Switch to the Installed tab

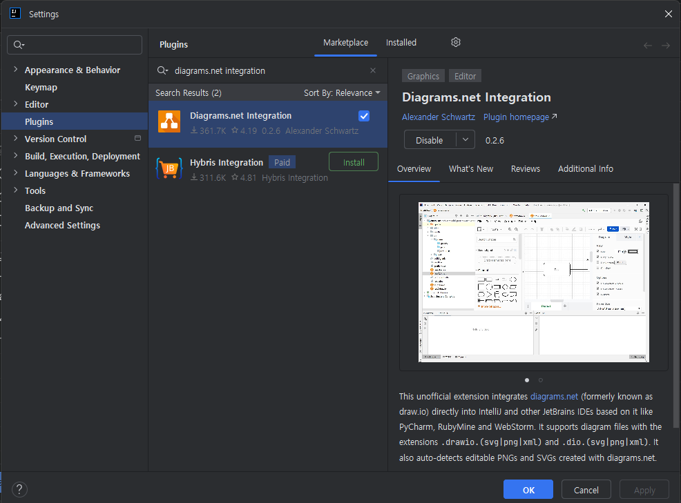pyautogui.click(x=401, y=43)
